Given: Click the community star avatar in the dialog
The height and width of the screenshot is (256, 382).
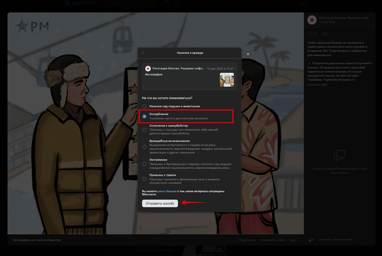Looking at the screenshot, I should [148, 68].
